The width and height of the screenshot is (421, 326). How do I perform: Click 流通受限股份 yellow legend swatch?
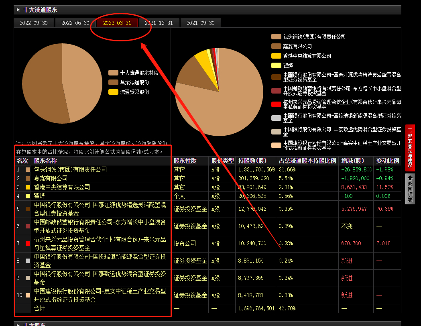[x=113, y=92]
